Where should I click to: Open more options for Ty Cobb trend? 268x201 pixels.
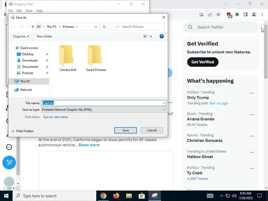click(x=252, y=169)
